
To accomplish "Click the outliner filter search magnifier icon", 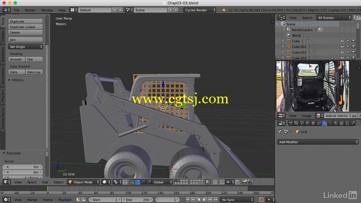I will click(x=356, y=18).
